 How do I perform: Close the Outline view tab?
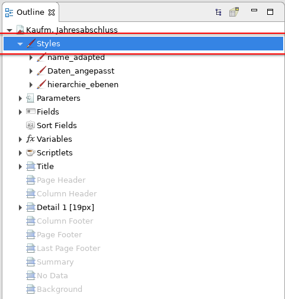[52, 12]
